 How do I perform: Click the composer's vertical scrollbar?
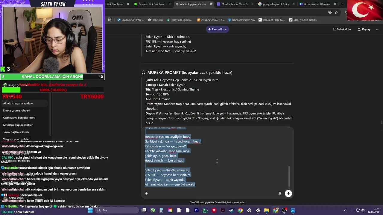point(289,176)
